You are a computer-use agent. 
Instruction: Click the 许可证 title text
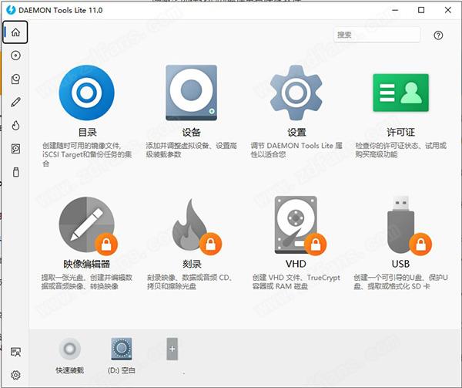tap(400, 132)
